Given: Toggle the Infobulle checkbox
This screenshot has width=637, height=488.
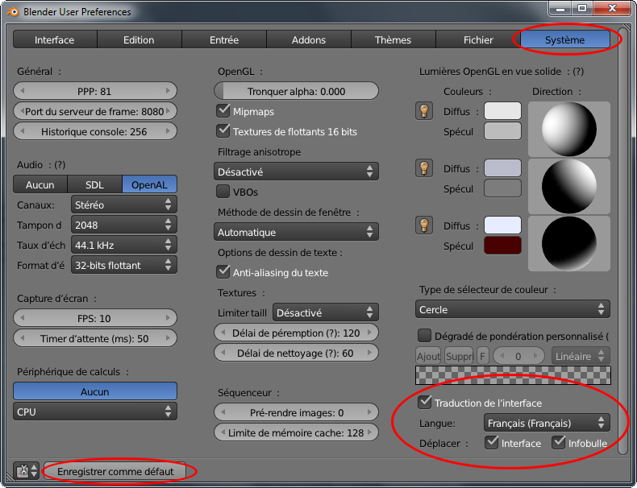Looking at the screenshot, I should (559, 443).
